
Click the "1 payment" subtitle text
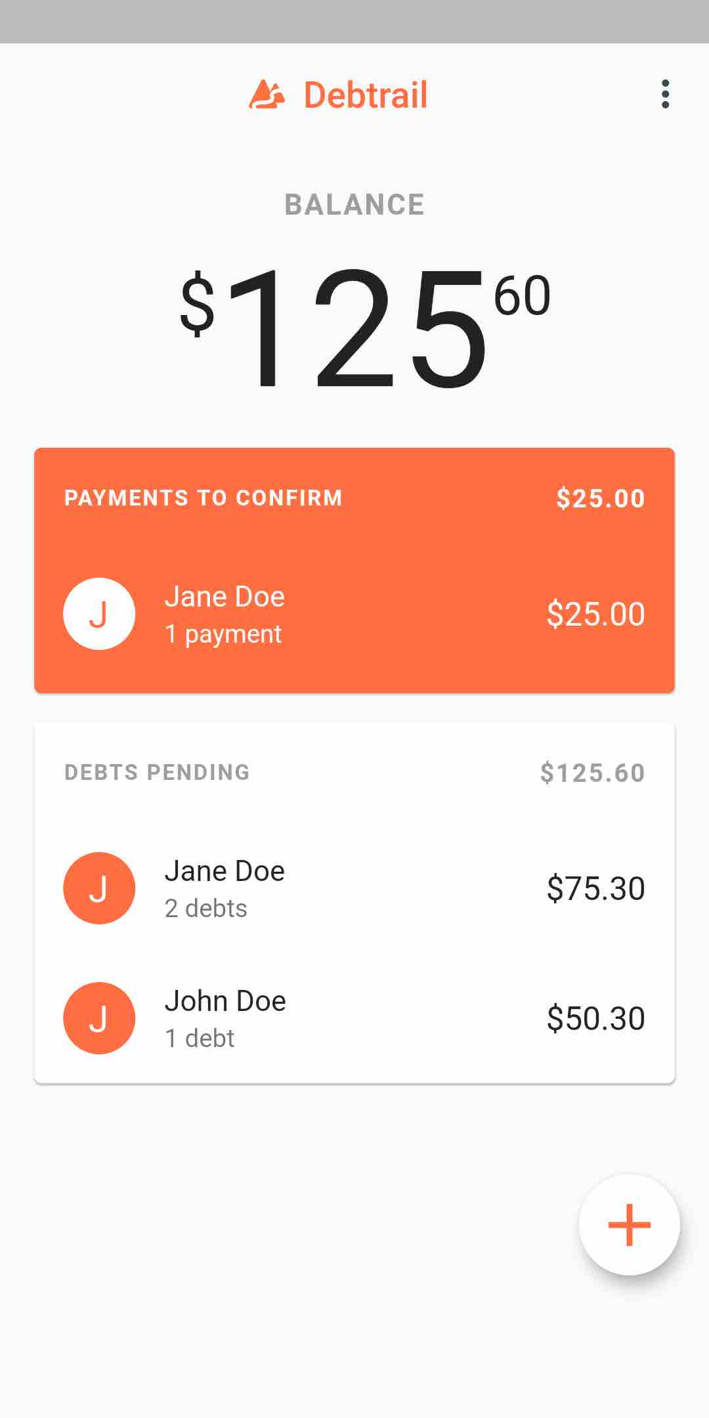click(x=223, y=634)
